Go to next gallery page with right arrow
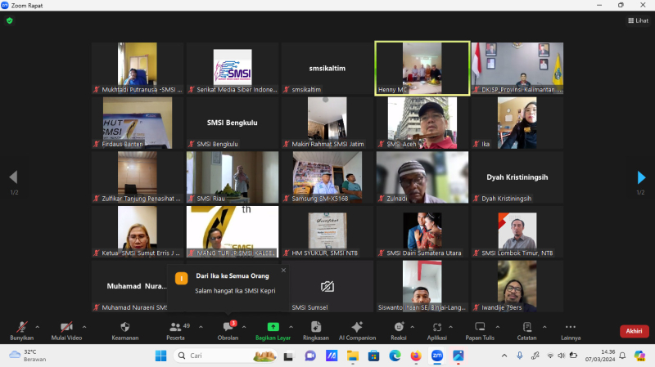This screenshot has height=367, width=655. pyautogui.click(x=641, y=177)
